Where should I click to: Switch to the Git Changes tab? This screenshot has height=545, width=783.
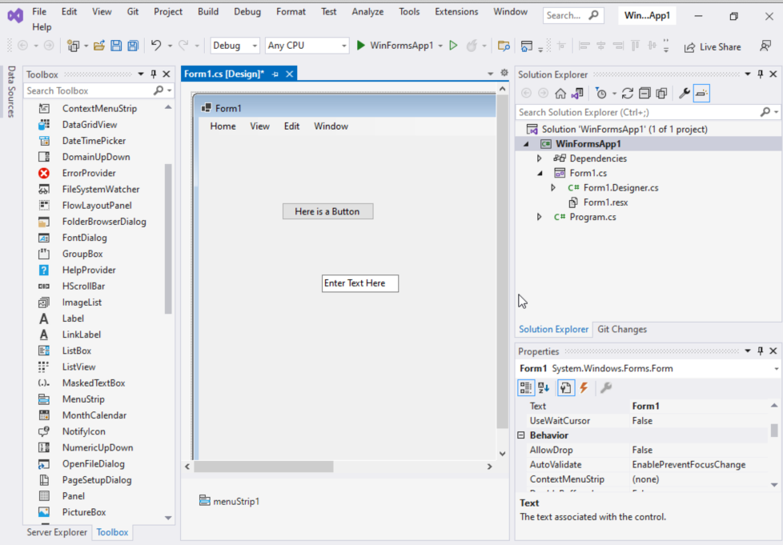tap(622, 330)
